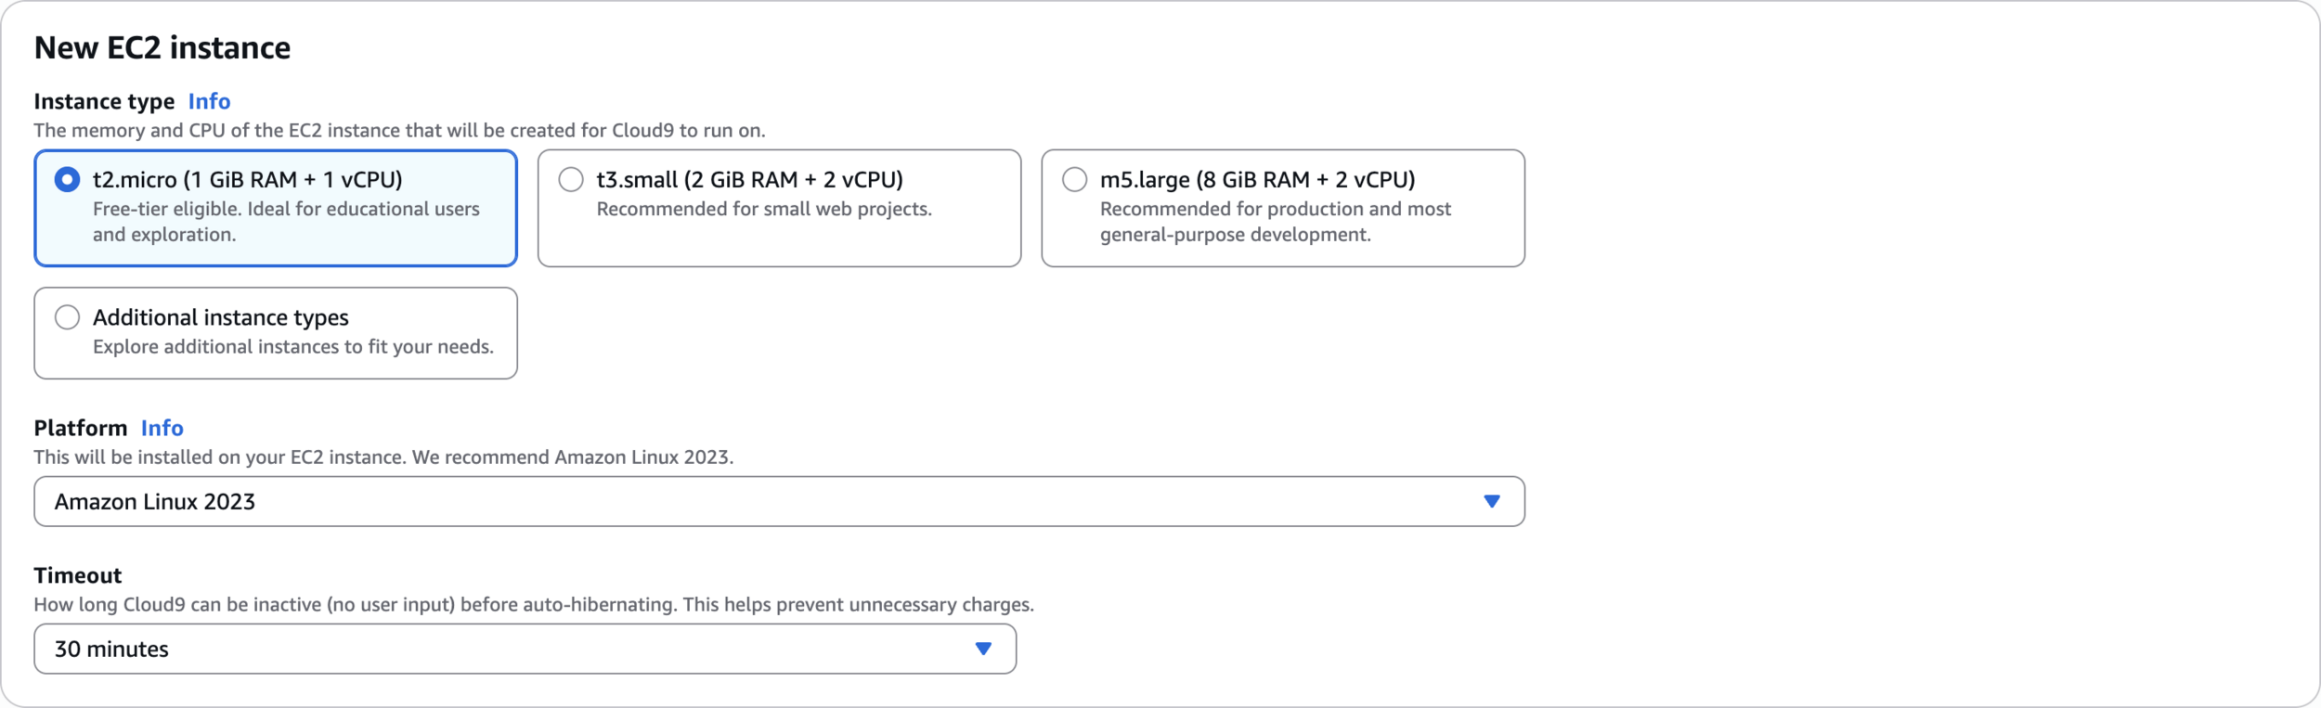Click the 'New EC2 instance' heading
The height and width of the screenshot is (708, 2321).
[x=162, y=48]
